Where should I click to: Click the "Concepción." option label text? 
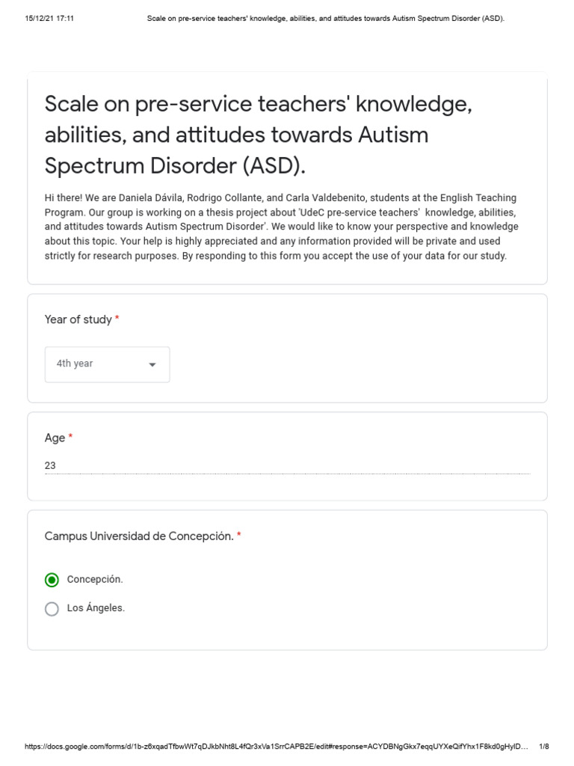click(95, 580)
